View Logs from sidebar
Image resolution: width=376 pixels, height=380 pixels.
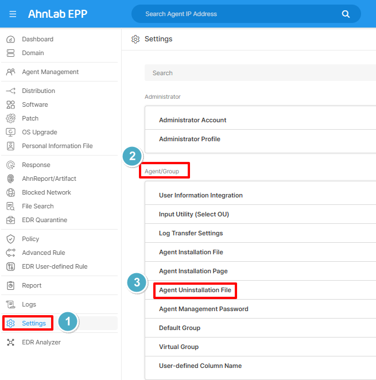point(29,305)
